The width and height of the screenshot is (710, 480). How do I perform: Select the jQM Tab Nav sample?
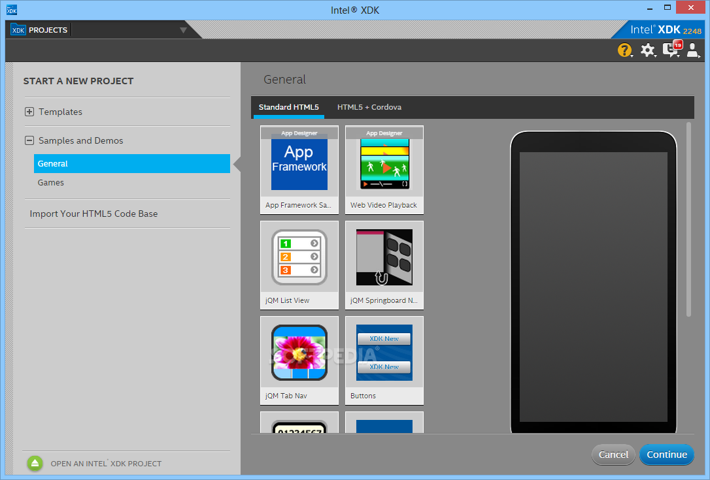299,360
